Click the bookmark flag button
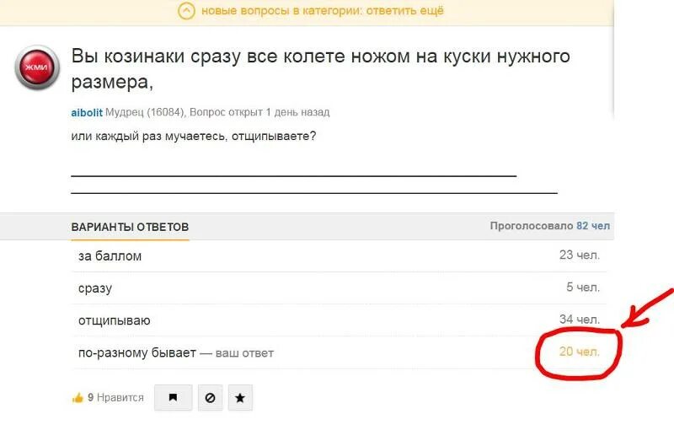The width and height of the screenshot is (674, 430). [x=174, y=397]
